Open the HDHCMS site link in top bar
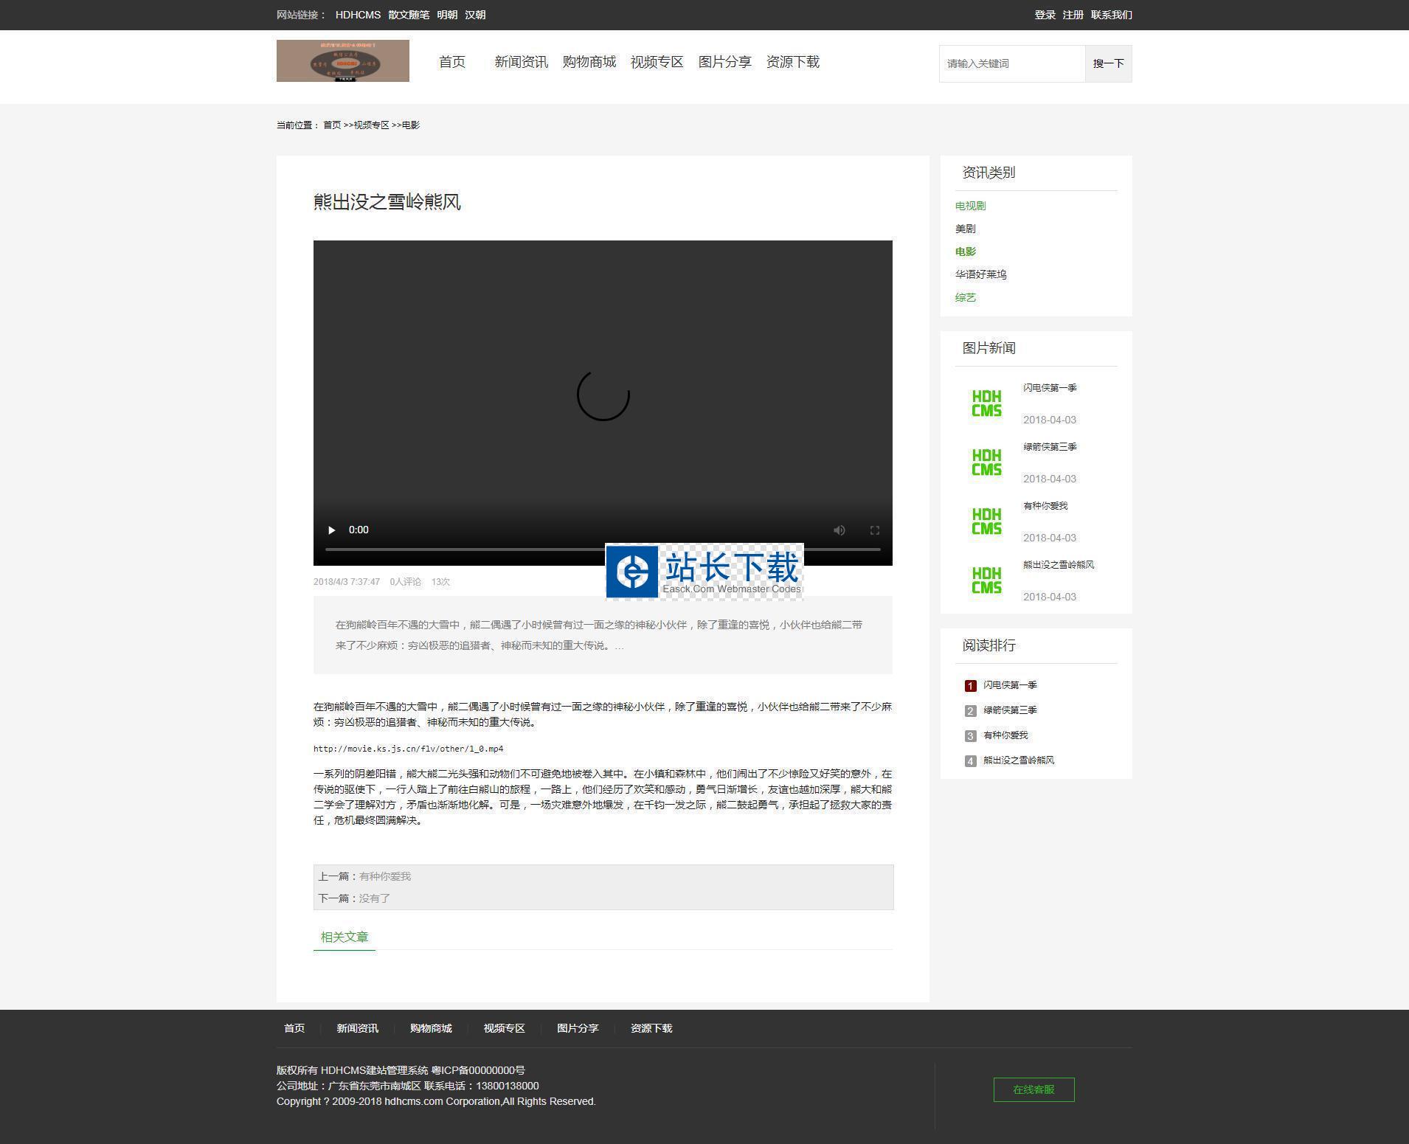 (358, 15)
